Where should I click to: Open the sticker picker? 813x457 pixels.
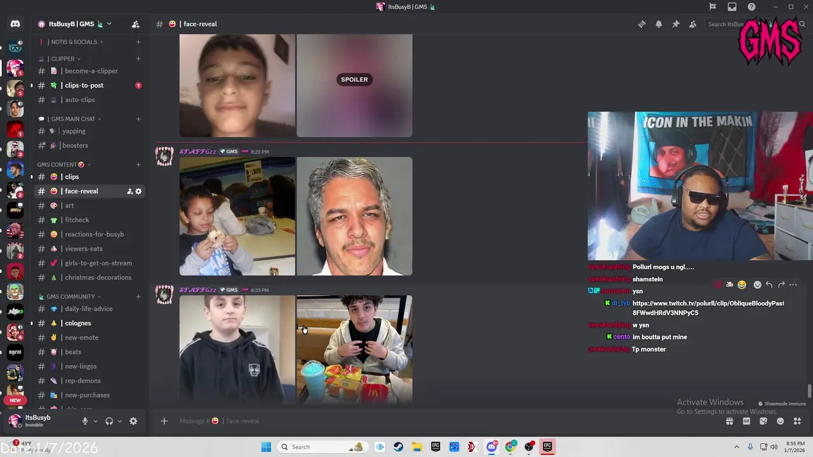coord(763,421)
